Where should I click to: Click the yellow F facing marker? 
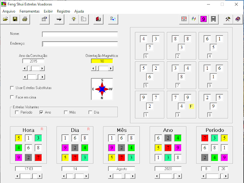point(191,106)
